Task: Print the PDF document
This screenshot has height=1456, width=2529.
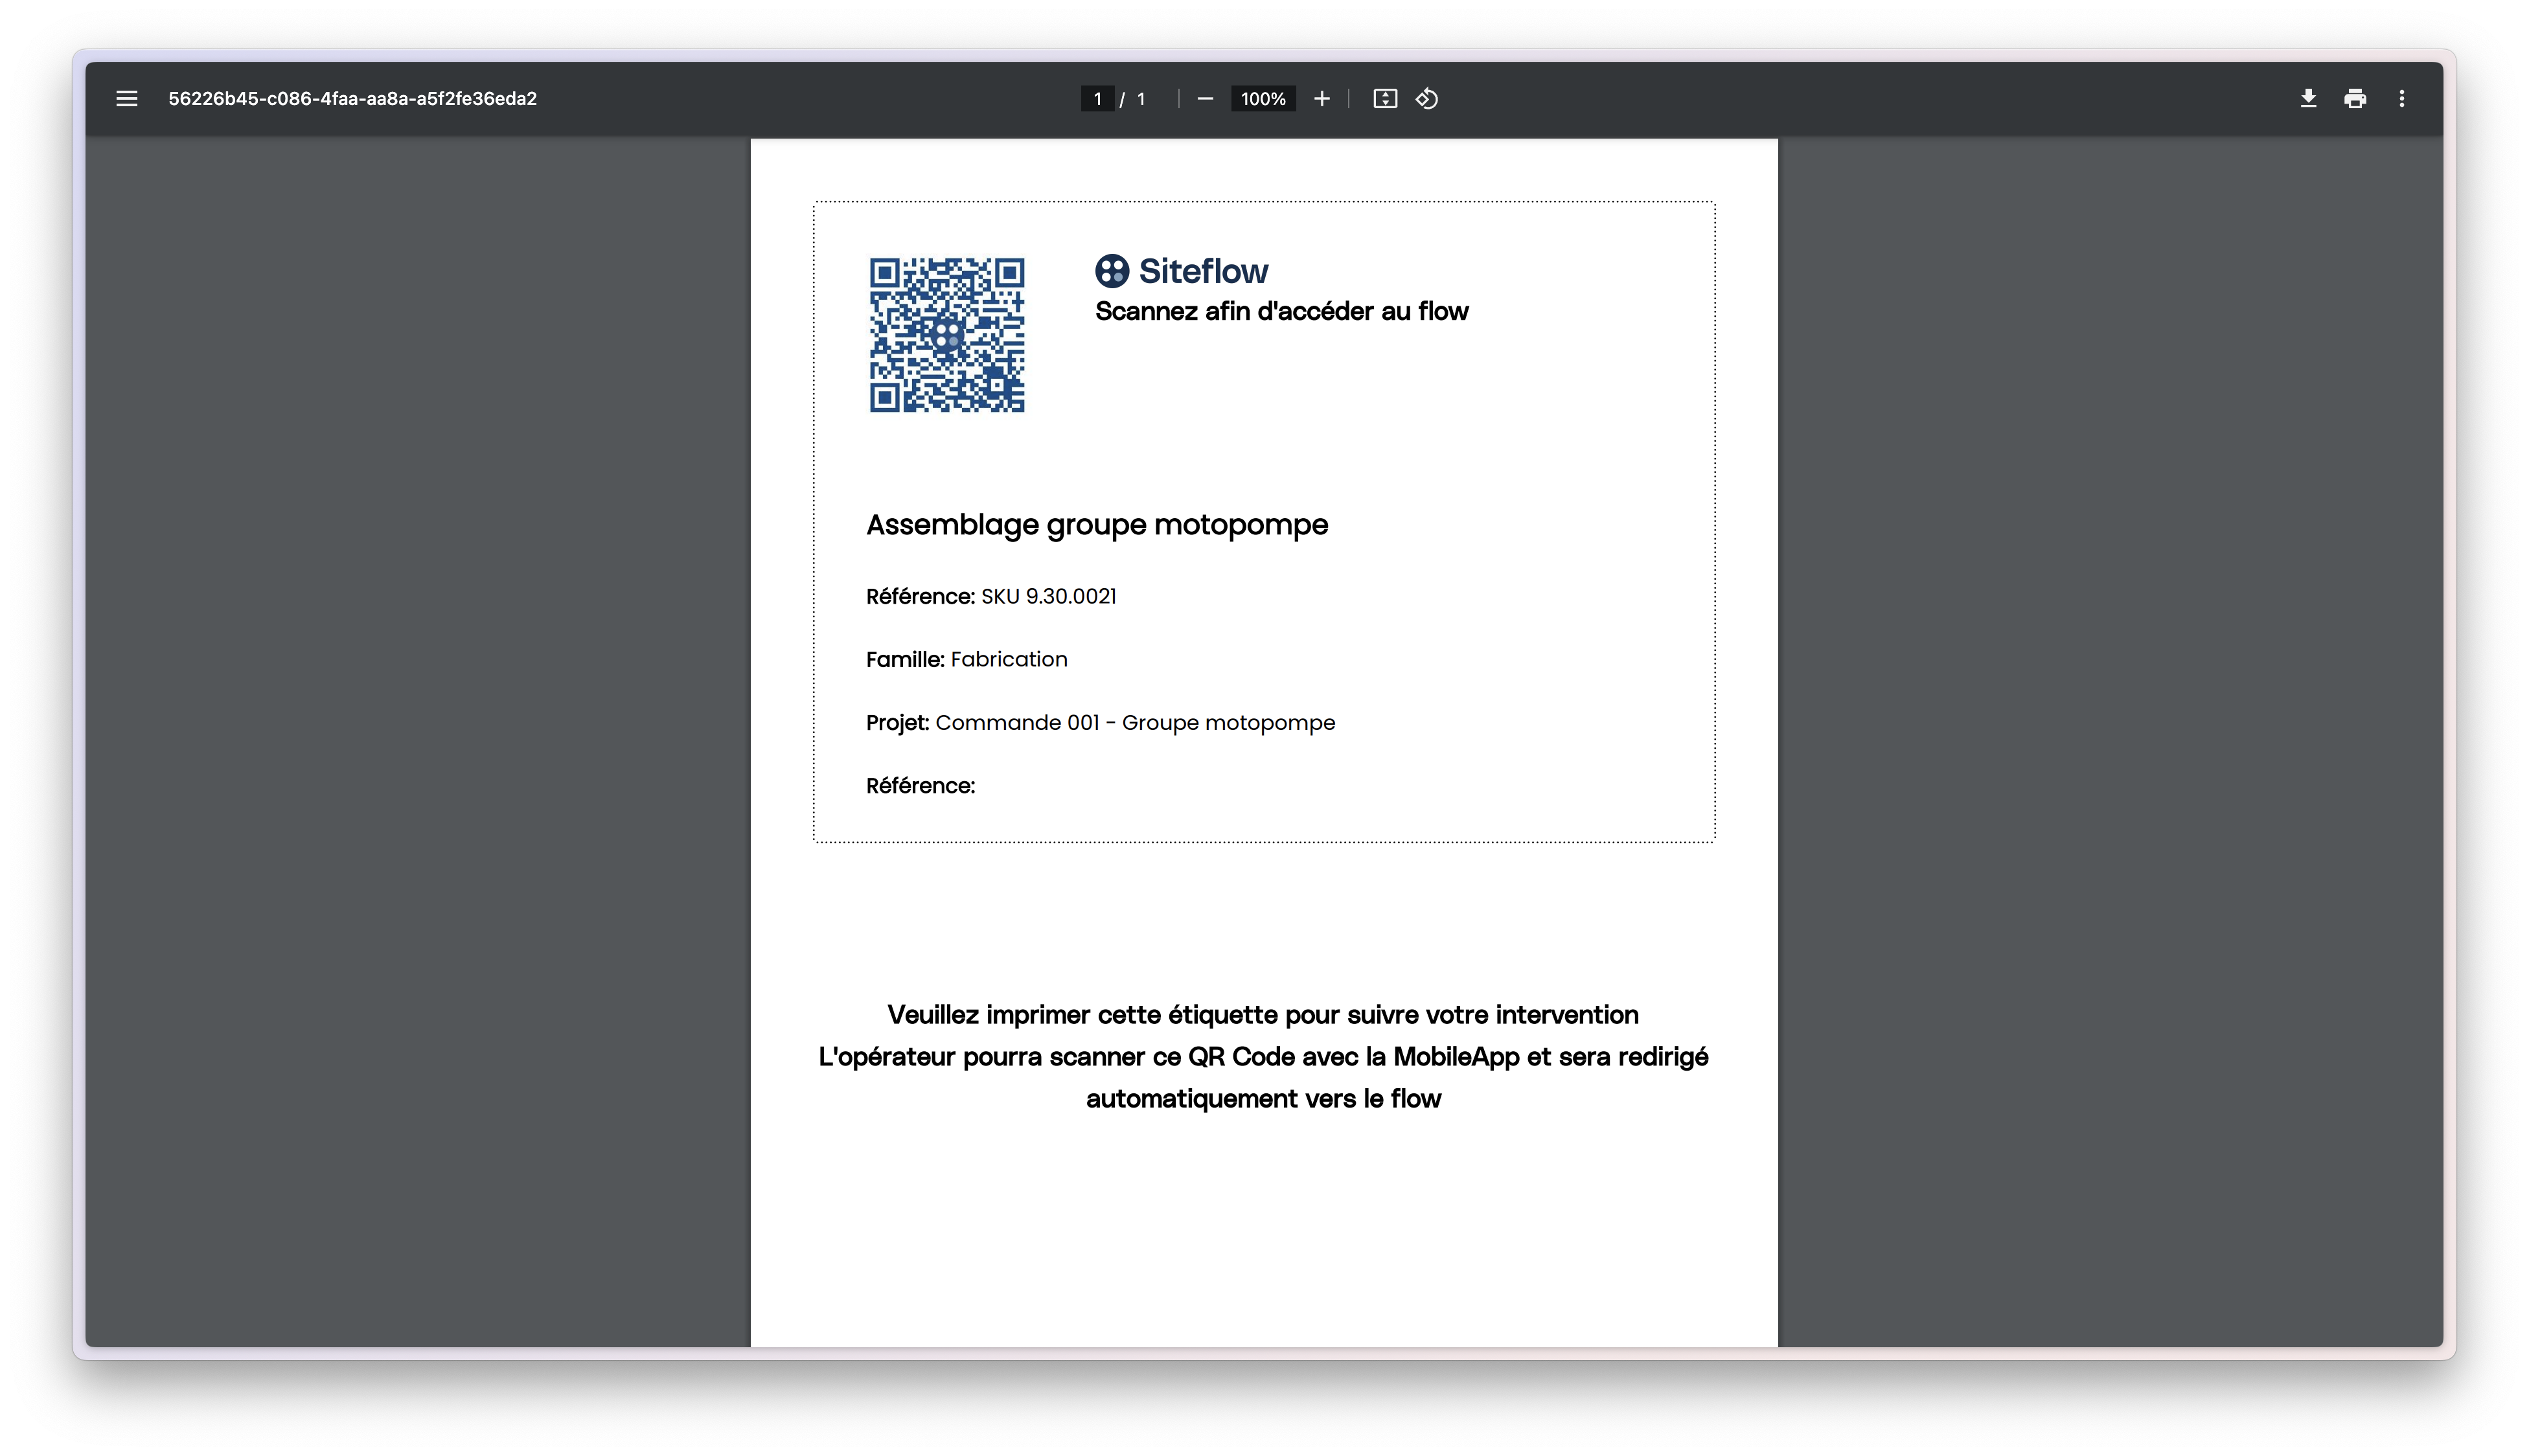Action: click(2355, 99)
